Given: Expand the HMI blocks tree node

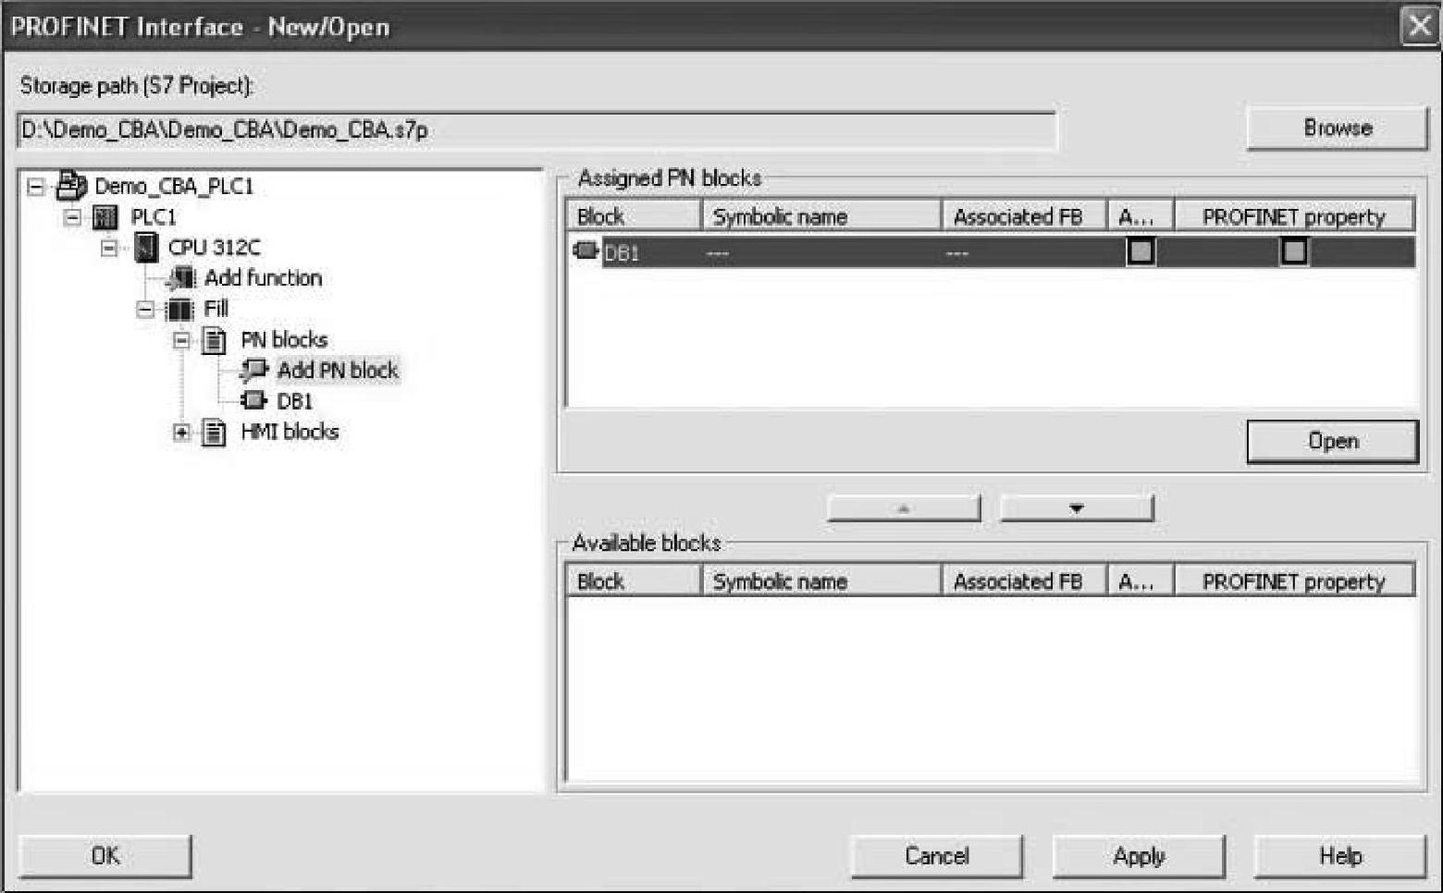Looking at the screenshot, I should pos(181,432).
